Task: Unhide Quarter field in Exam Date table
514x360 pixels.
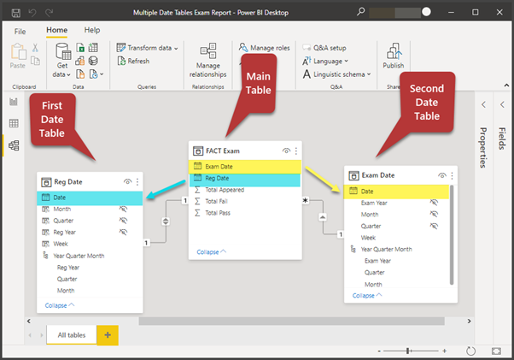Action: click(434, 226)
